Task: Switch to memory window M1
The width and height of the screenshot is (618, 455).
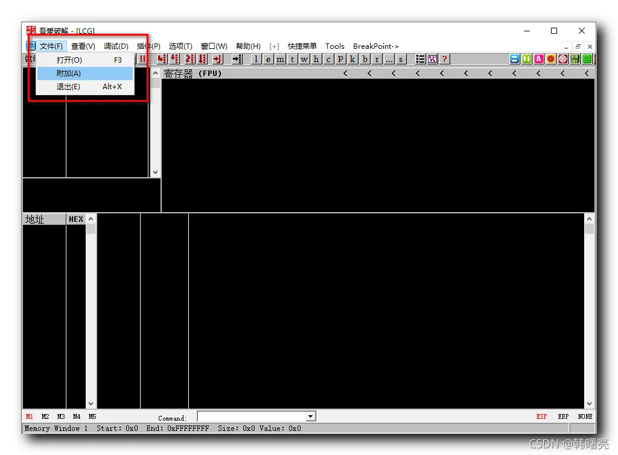Action: [x=30, y=416]
